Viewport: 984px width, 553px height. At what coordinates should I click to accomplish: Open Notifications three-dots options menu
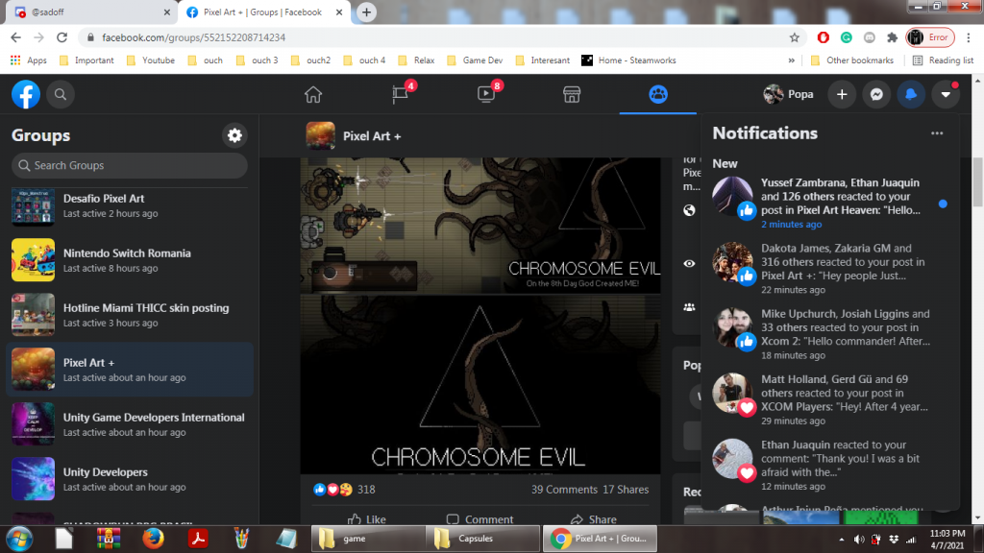pyautogui.click(x=937, y=132)
